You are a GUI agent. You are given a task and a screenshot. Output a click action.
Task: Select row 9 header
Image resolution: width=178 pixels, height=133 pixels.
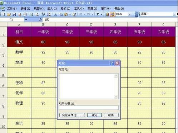4,113
